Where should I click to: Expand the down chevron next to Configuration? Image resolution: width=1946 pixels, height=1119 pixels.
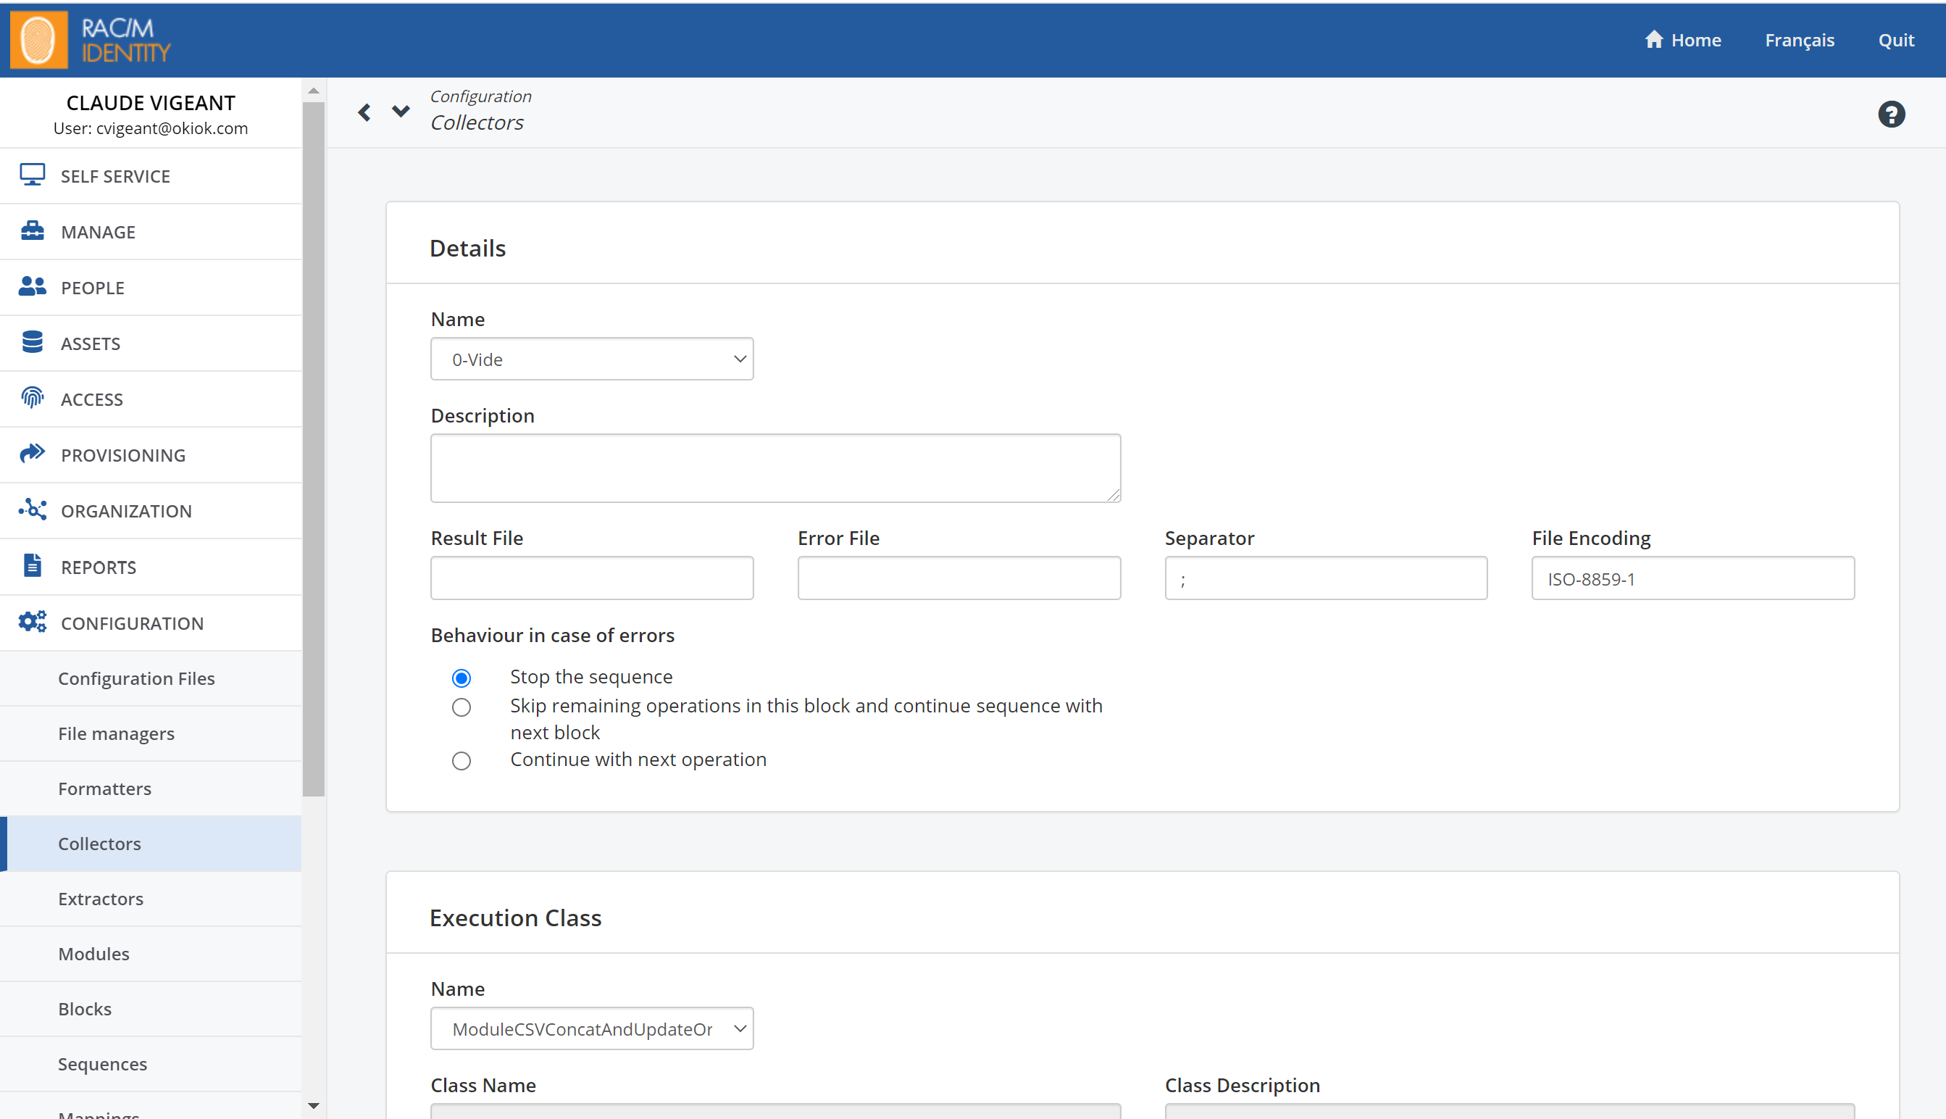[x=400, y=112]
